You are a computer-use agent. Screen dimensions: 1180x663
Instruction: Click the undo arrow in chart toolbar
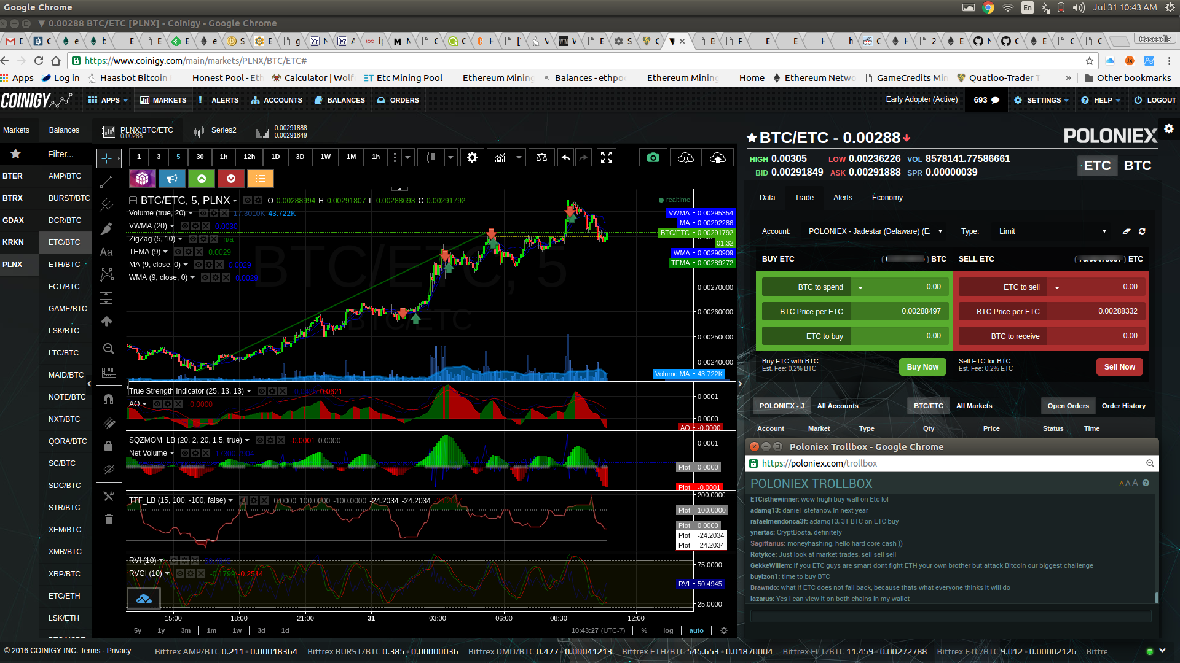[x=565, y=158]
